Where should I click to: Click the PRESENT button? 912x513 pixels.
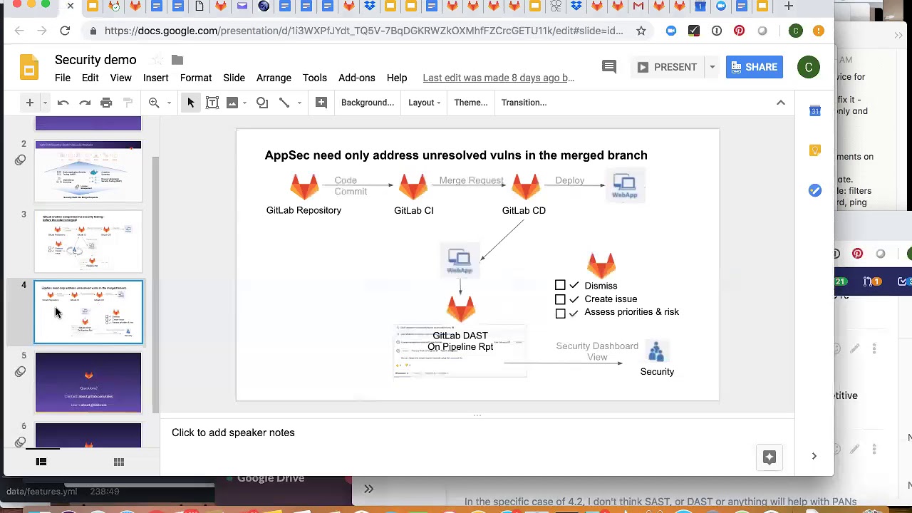click(668, 67)
